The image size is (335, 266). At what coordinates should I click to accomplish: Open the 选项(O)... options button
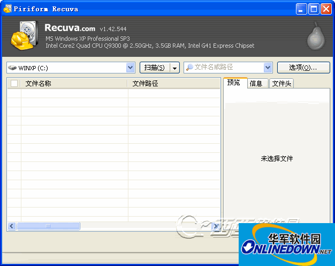coord(303,68)
